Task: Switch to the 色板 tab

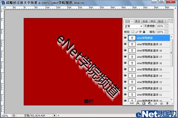Action: coord(145,21)
